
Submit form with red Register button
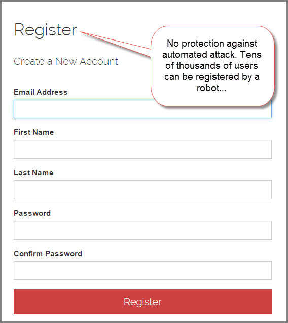tap(142, 302)
